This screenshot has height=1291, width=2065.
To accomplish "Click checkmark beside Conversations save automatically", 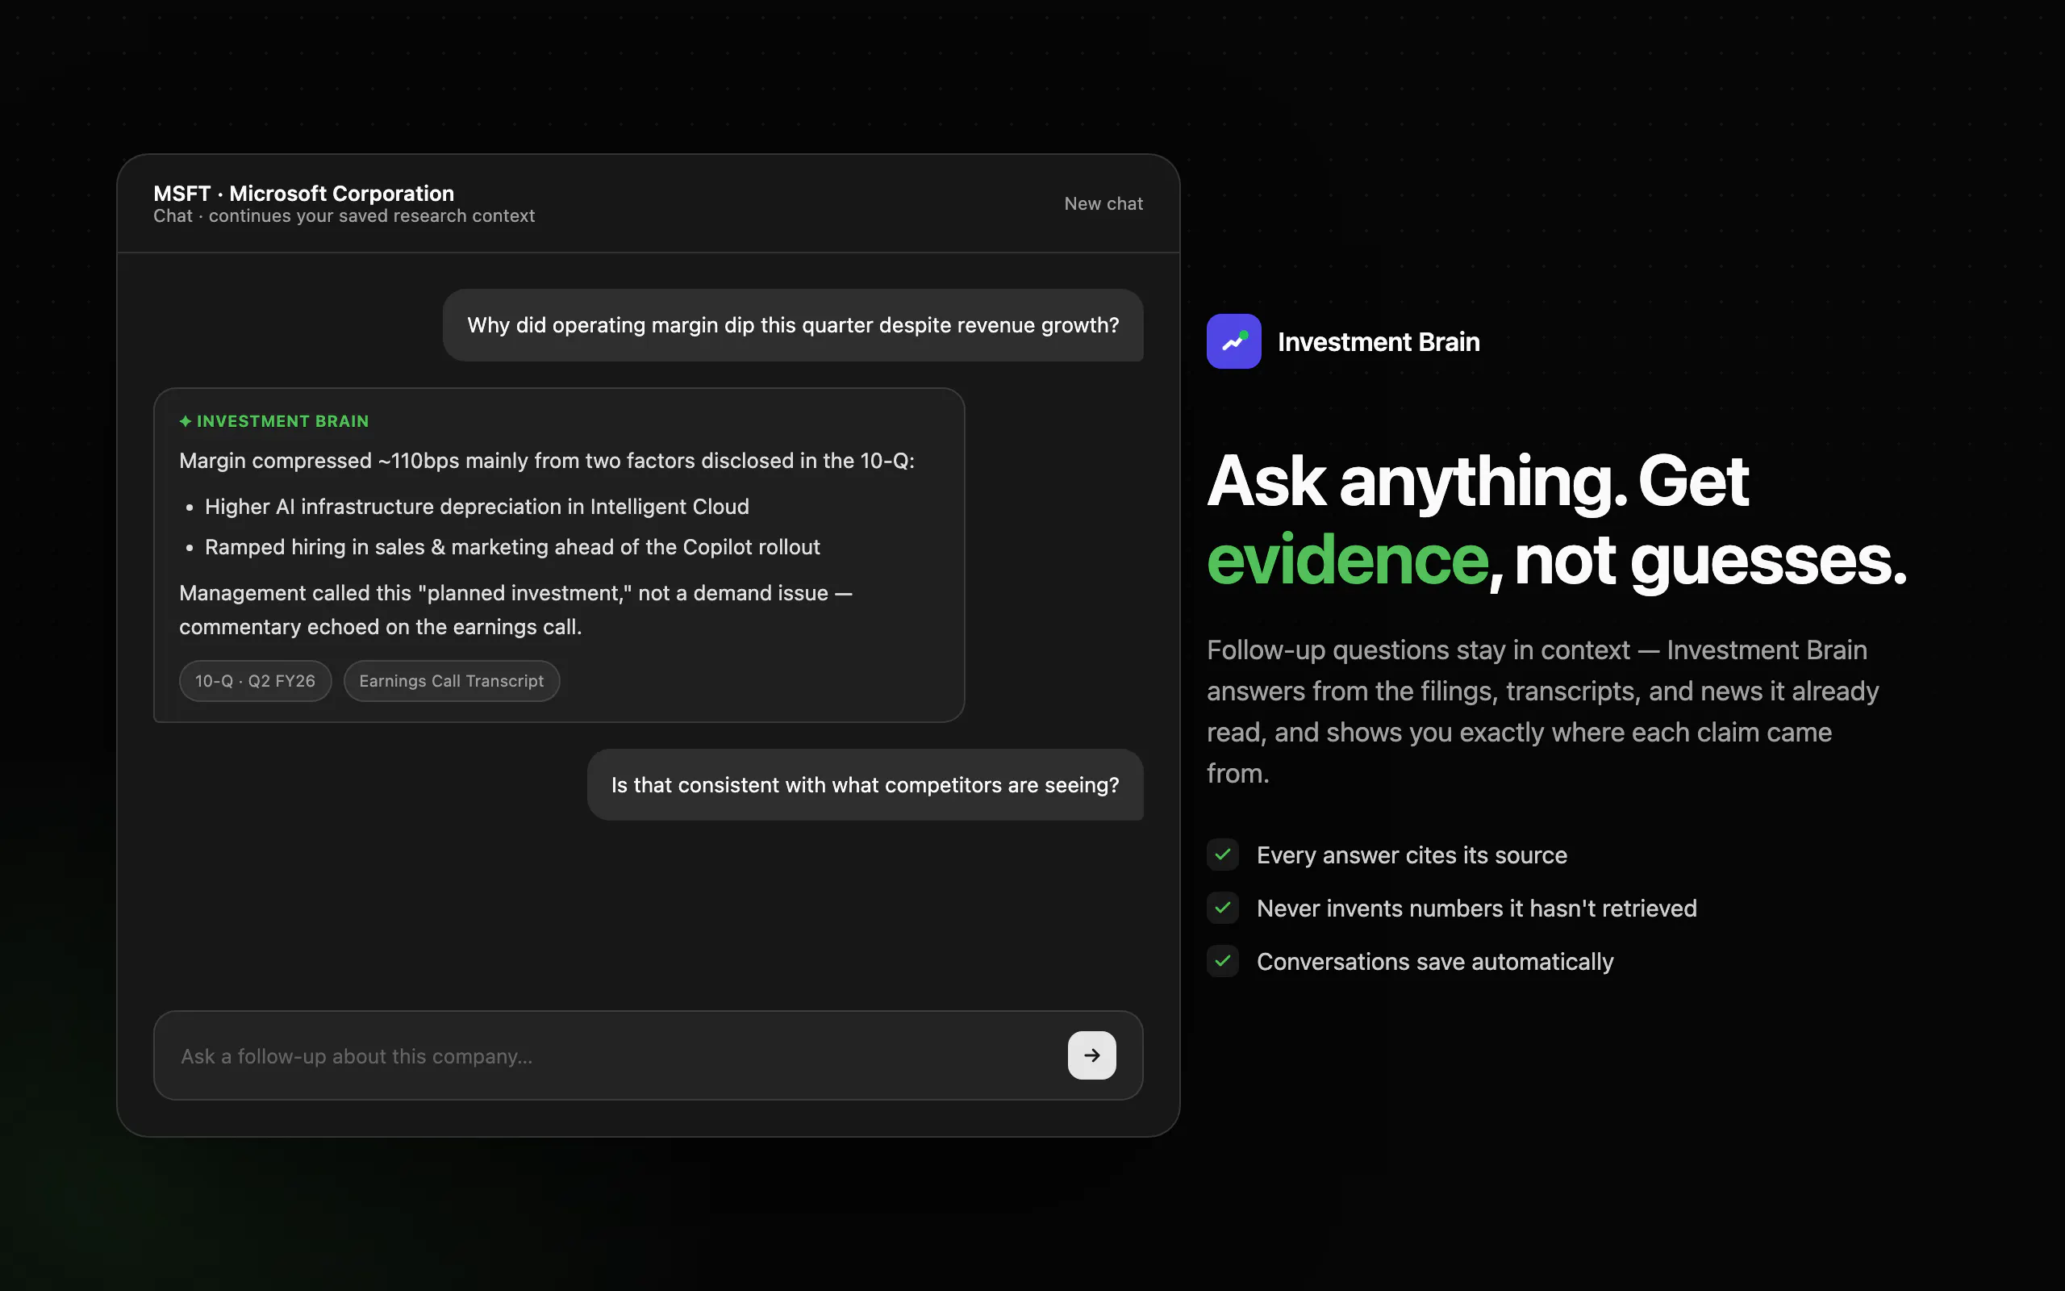I will click(x=1223, y=962).
